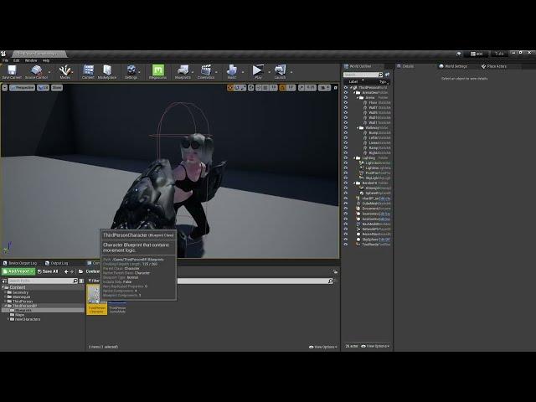536x402 pixels.
Task: Click the World Outliner search field
Action: (x=361, y=75)
